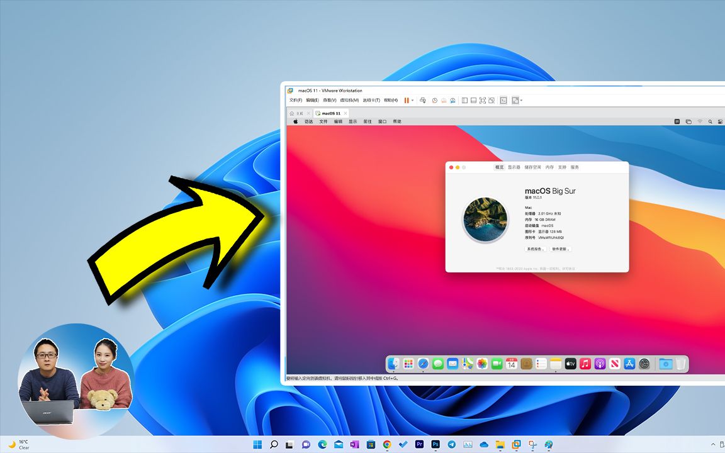Open Premiere Pro from the Windows taskbar
The height and width of the screenshot is (453, 725).
click(x=419, y=444)
